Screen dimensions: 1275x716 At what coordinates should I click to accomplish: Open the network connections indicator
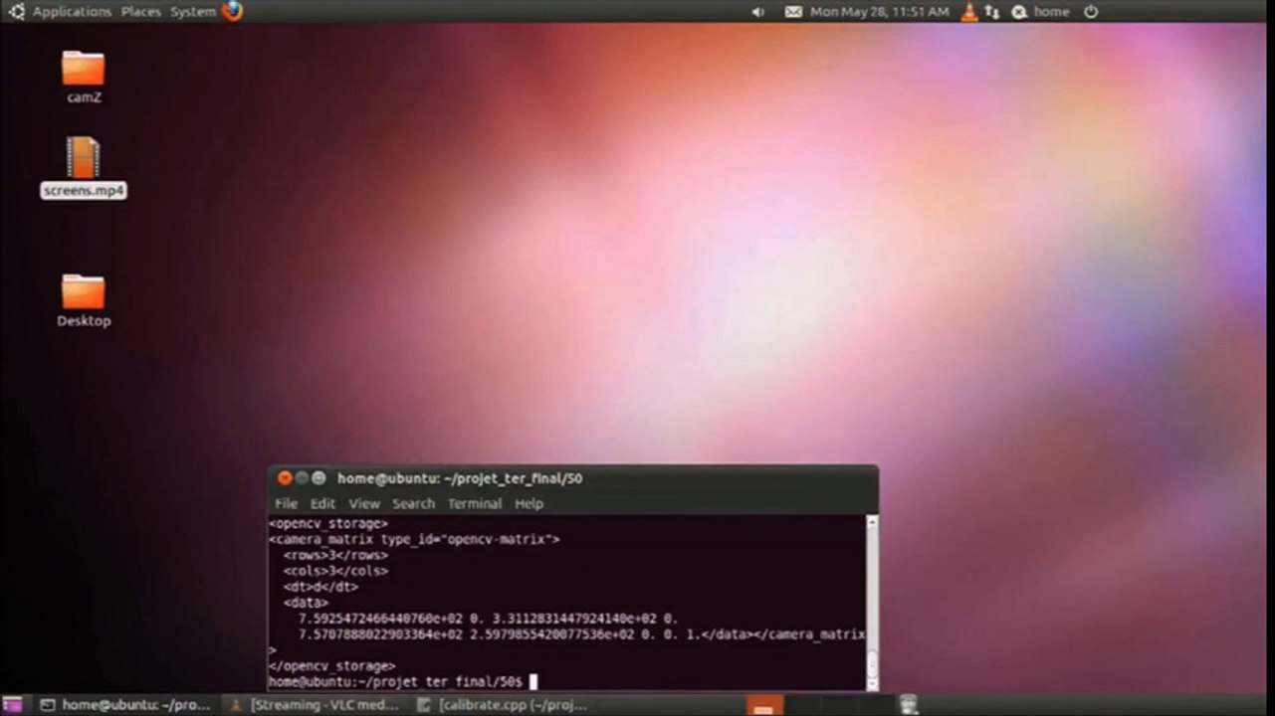click(992, 12)
